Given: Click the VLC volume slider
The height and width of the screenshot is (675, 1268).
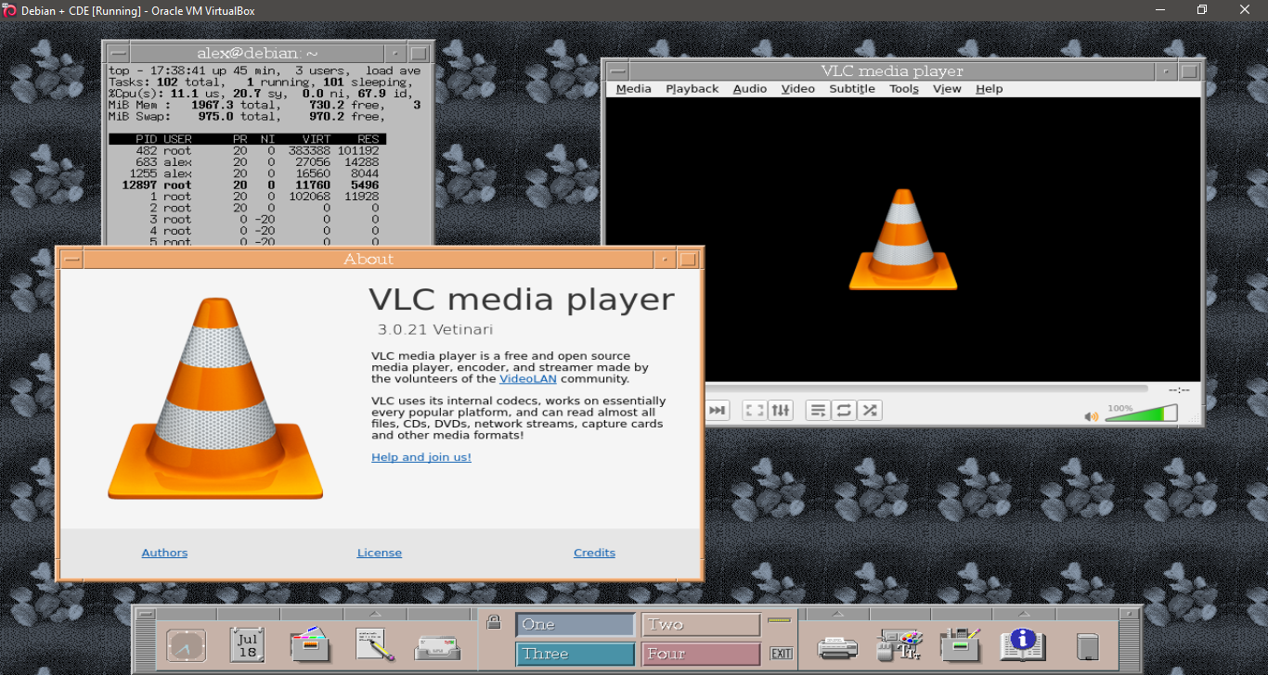Looking at the screenshot, I should pyautogui.click(x=1141, y=414).
